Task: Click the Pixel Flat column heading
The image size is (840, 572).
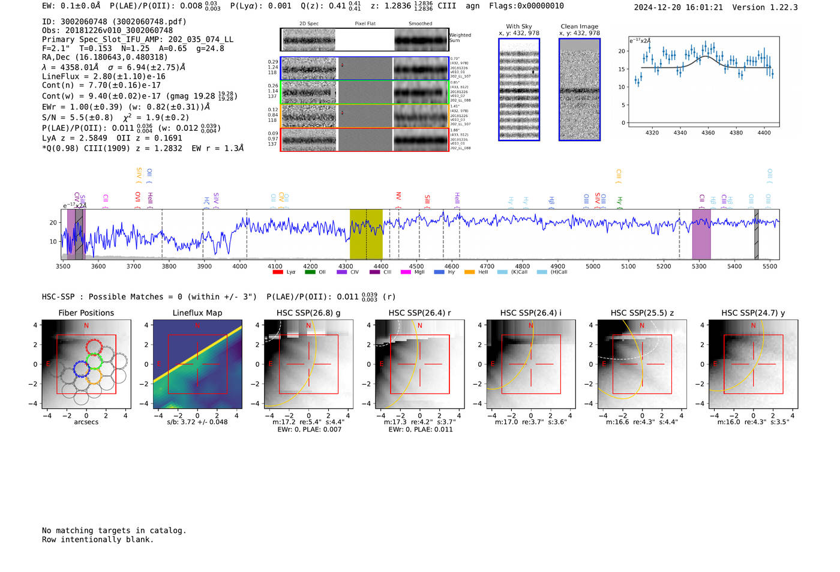Action: [x=365, y=24]
